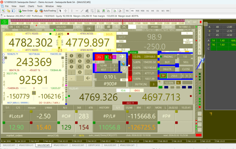Click the new chart toolbar icon
This screenshot has height=149, width=236.
pos(3,11)
